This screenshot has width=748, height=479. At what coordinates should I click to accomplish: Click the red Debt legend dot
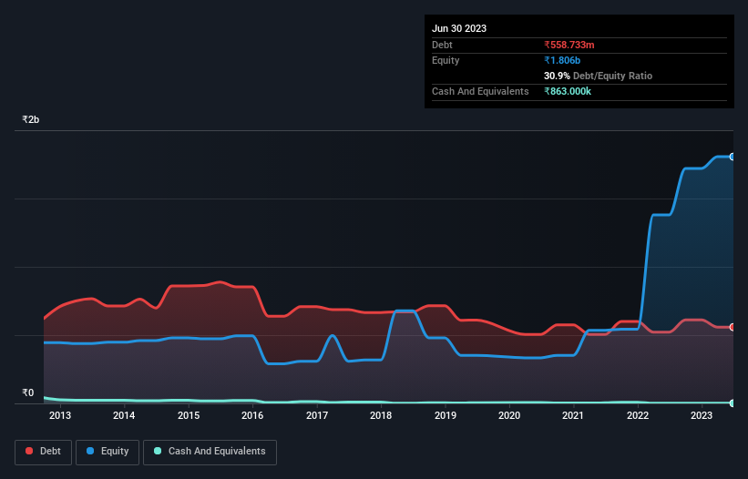pyautogui.click(x=29, y=451)
